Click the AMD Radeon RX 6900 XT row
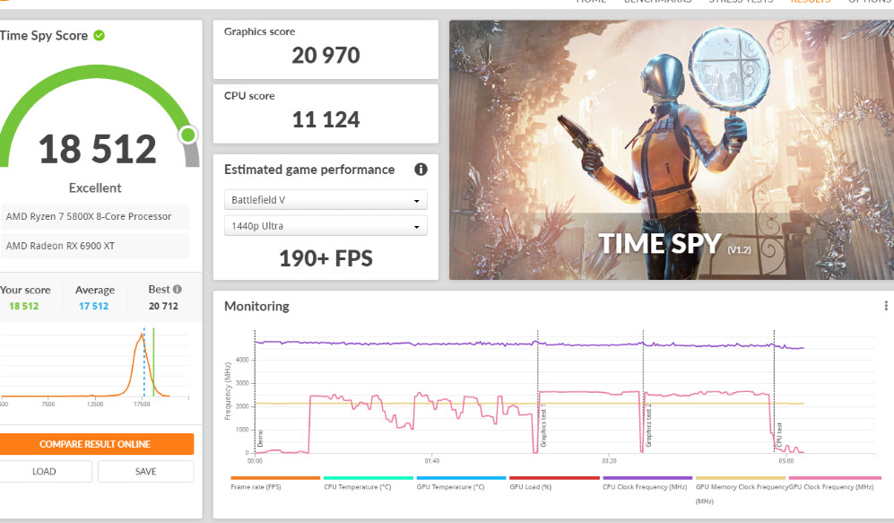The image size is (894, 523). pyautogui.click(x=95, y=246)
